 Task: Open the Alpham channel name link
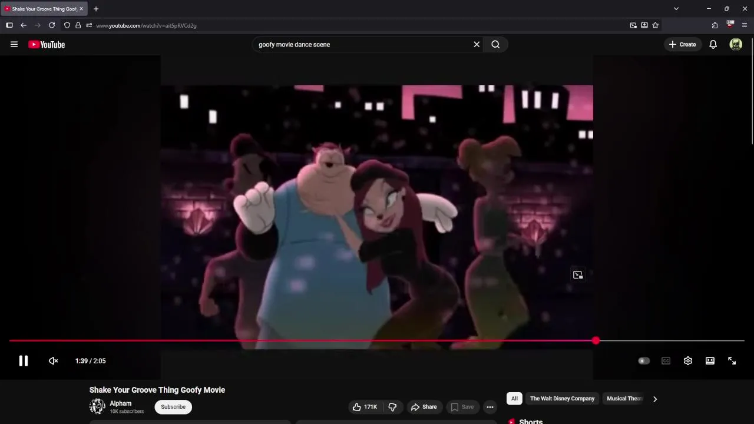pos(121,403)
